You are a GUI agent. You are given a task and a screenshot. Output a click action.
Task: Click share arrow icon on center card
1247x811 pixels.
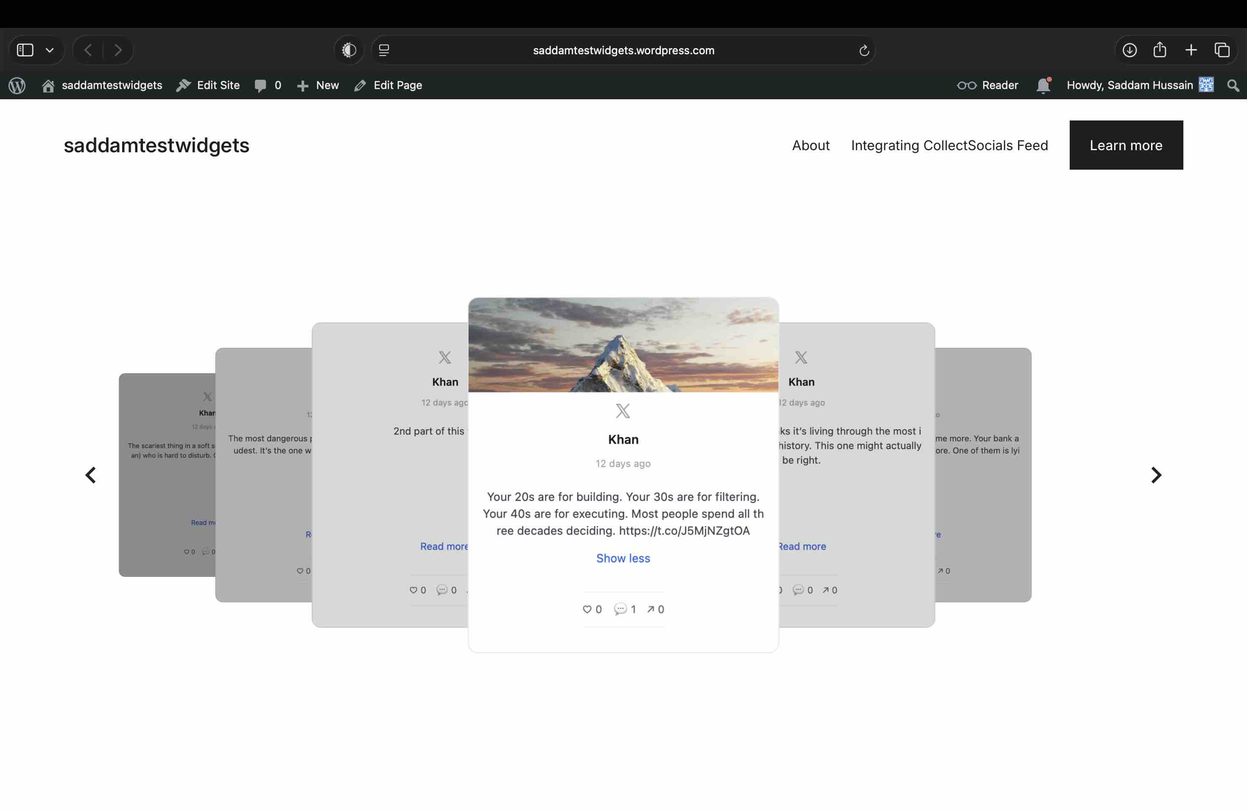pos(650,609)
